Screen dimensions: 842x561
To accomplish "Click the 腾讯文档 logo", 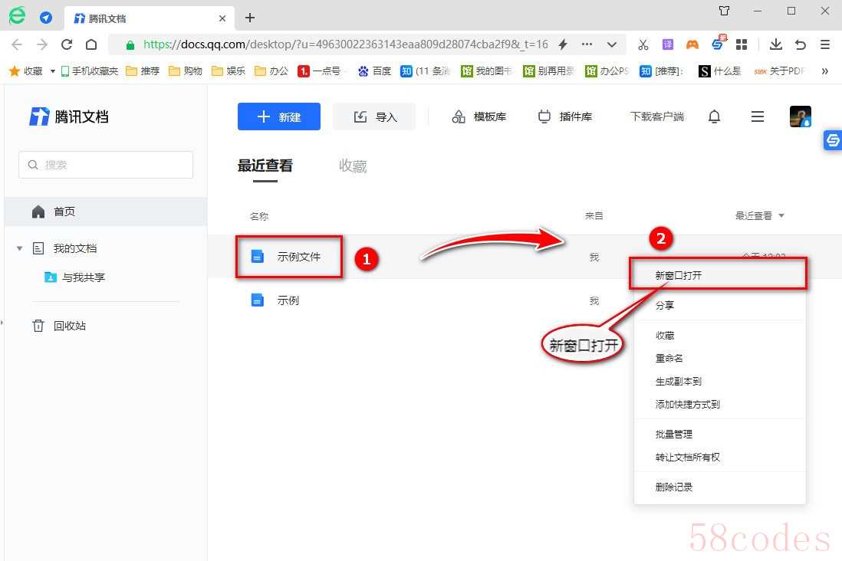I will 69,116.
